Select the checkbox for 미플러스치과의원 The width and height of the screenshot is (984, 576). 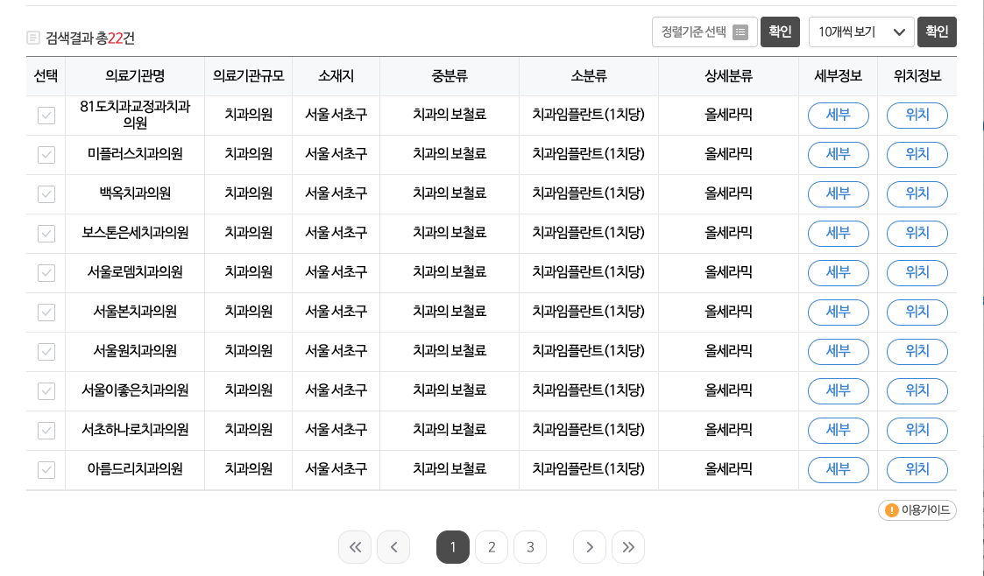click(x=46, y=154)
